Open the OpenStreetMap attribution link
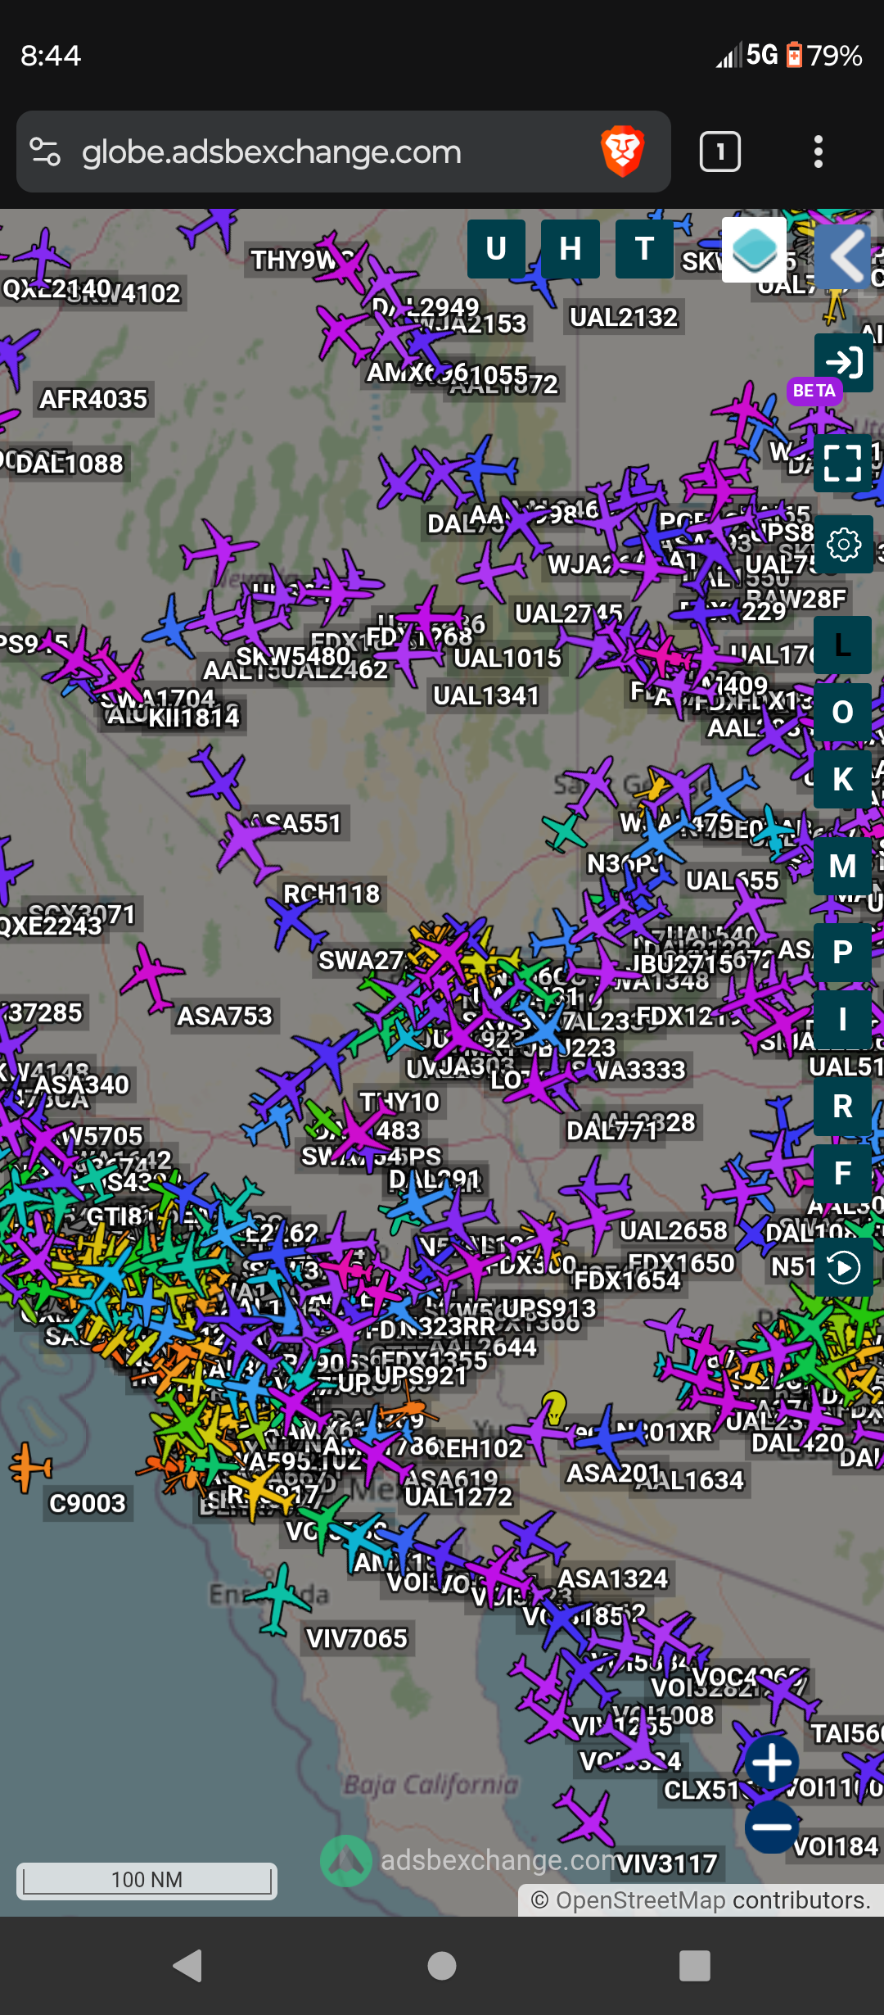884x2015 pixels. click(x=641, y=1900)
